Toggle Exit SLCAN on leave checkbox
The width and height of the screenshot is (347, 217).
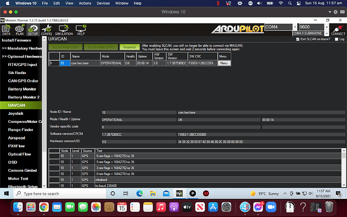298,39
